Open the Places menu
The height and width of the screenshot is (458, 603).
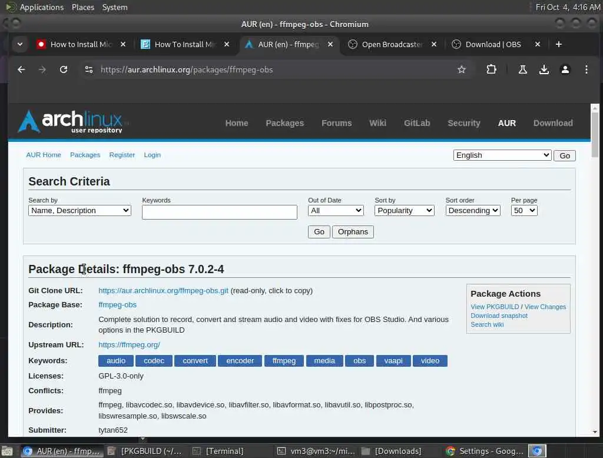click(x=82, y=7)
